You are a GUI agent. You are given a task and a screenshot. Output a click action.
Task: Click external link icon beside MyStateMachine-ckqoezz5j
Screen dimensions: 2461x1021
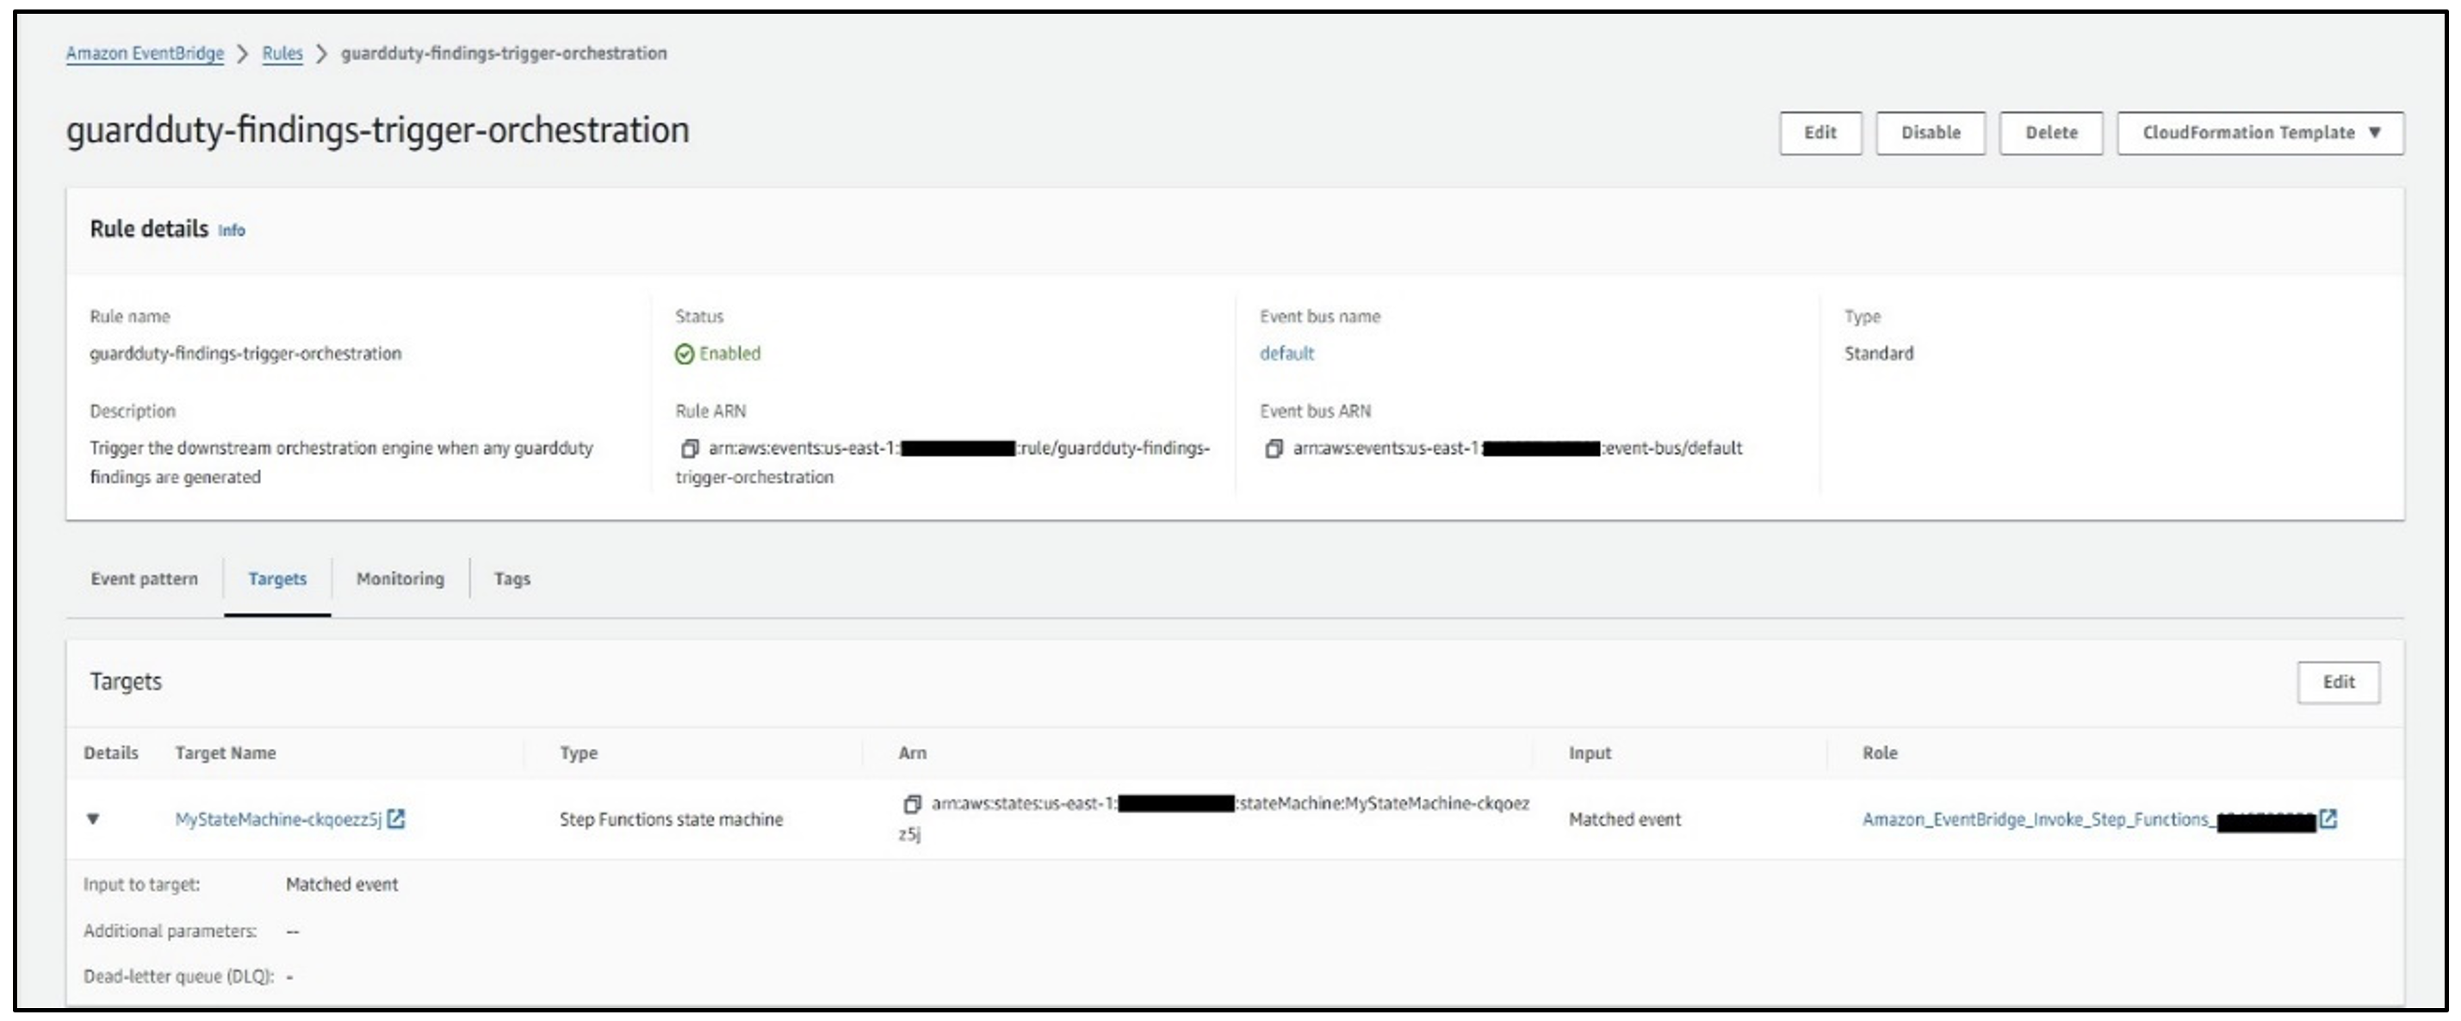396,819
